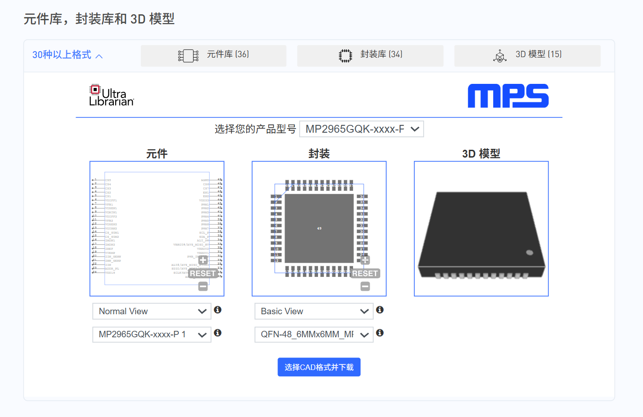Open the QFN-48_6MMx6MM footprint dropdown
This screenshot has width=643, height=417.
click(x=314, y=335)
